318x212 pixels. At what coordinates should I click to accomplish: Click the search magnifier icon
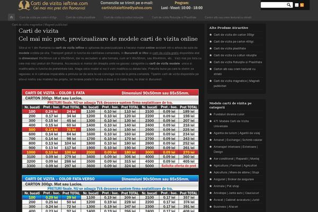(289, 5)
